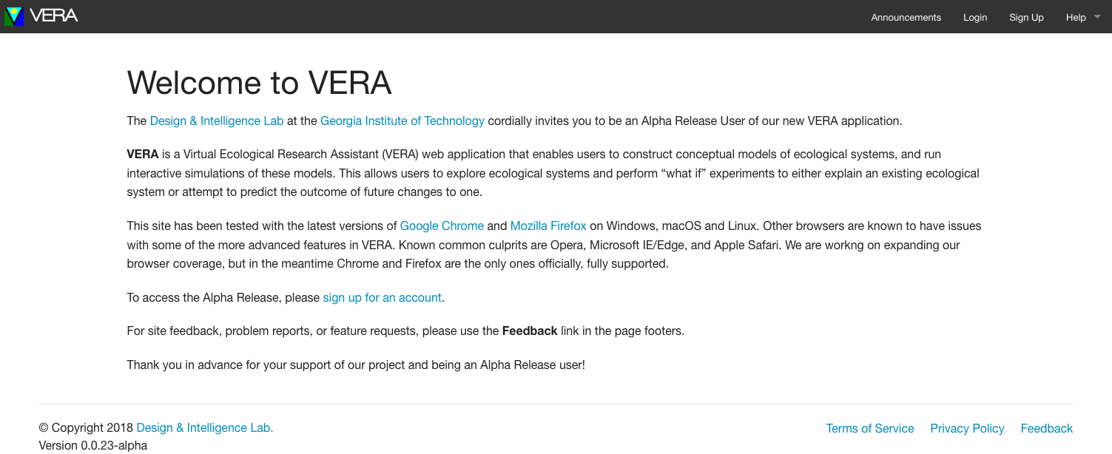Click the Help dropdown arrow caret
Viewport: 1112px width, 454px height.
1097,17
